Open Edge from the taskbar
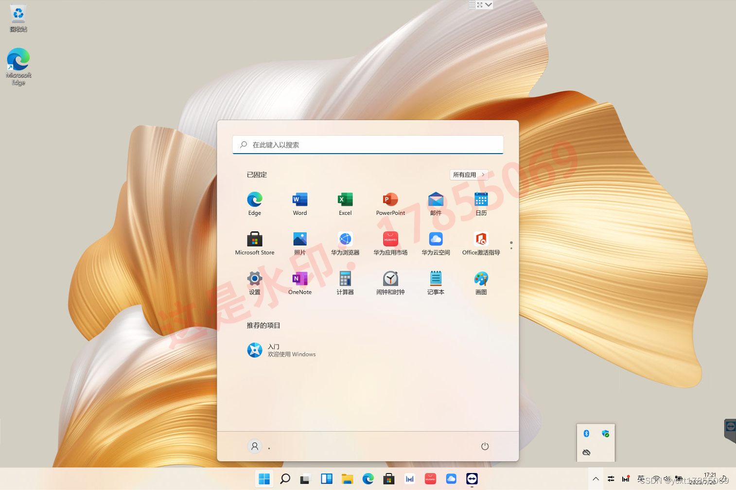The height and width of the screenshot is (490, 736). tap(368, 479)
